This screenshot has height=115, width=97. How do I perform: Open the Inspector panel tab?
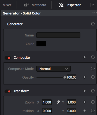70,5
